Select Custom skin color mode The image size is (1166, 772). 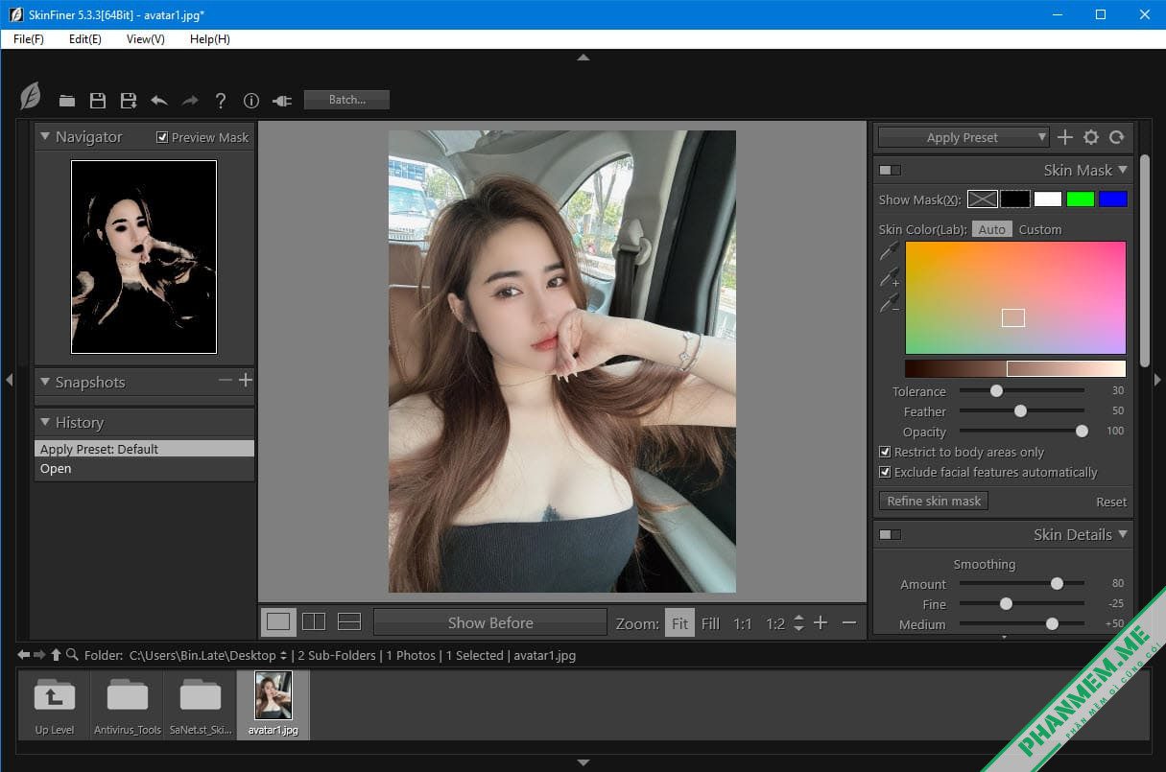coord(1040,229)
